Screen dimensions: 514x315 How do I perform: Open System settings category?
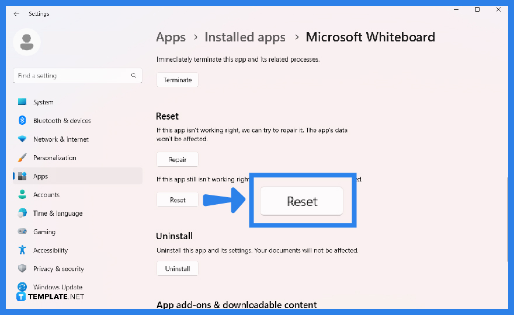point(78,102)
